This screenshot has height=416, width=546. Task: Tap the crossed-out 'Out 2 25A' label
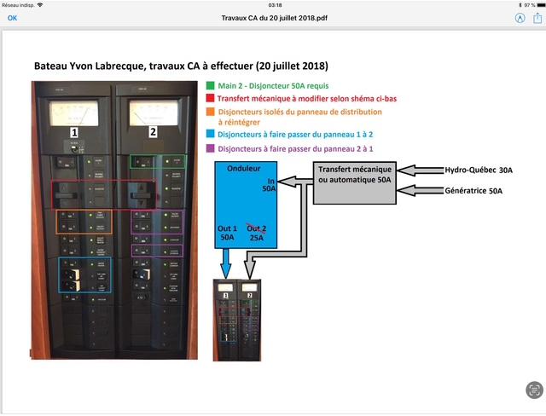pos(257,233)
